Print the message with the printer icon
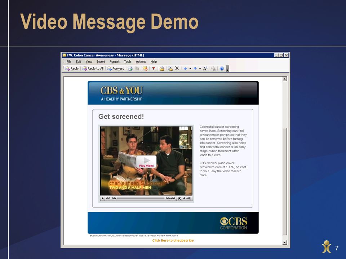 click(130, 68)
